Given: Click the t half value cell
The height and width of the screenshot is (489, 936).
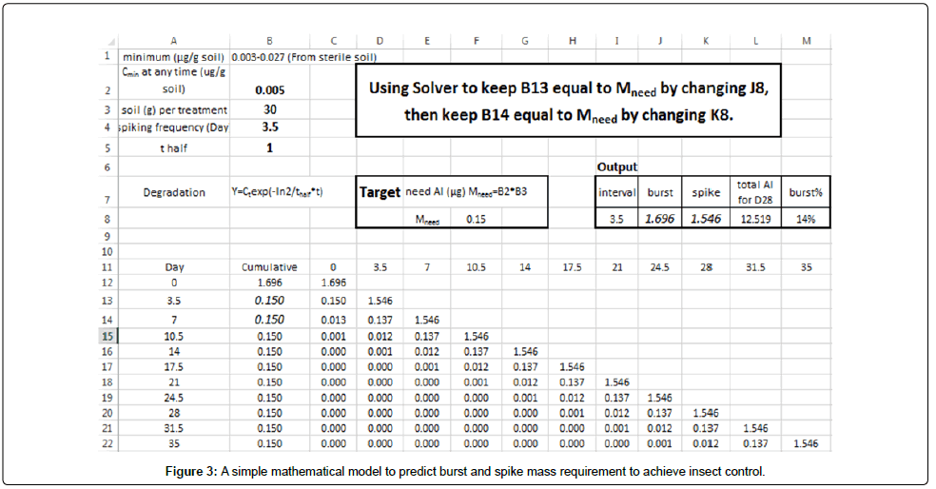Looking at the screenshot, I should coord(270,147).
